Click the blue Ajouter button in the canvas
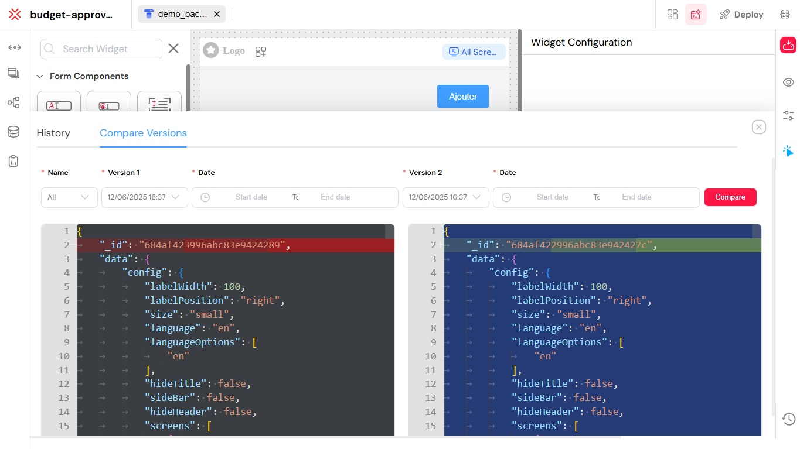800x449 pixels. pyautogui.click(x=462, y=96)
